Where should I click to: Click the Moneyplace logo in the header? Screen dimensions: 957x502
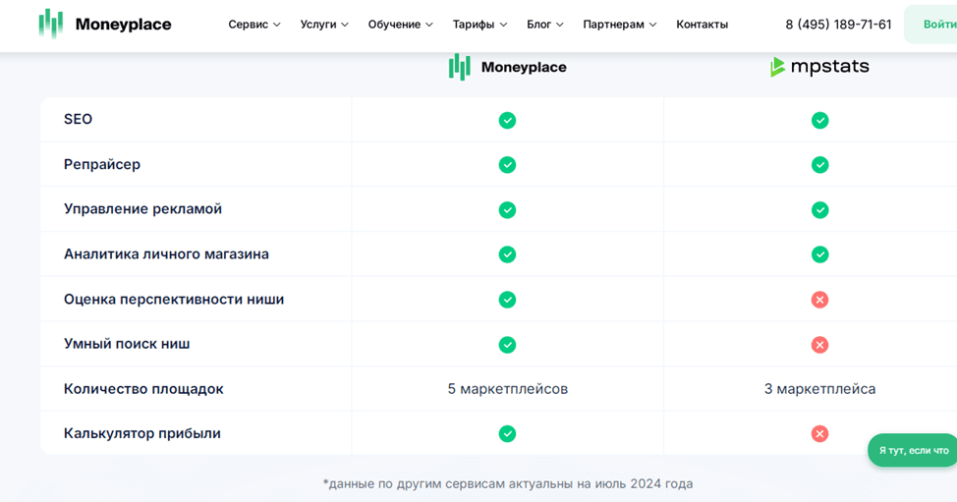tap(105, 25)
